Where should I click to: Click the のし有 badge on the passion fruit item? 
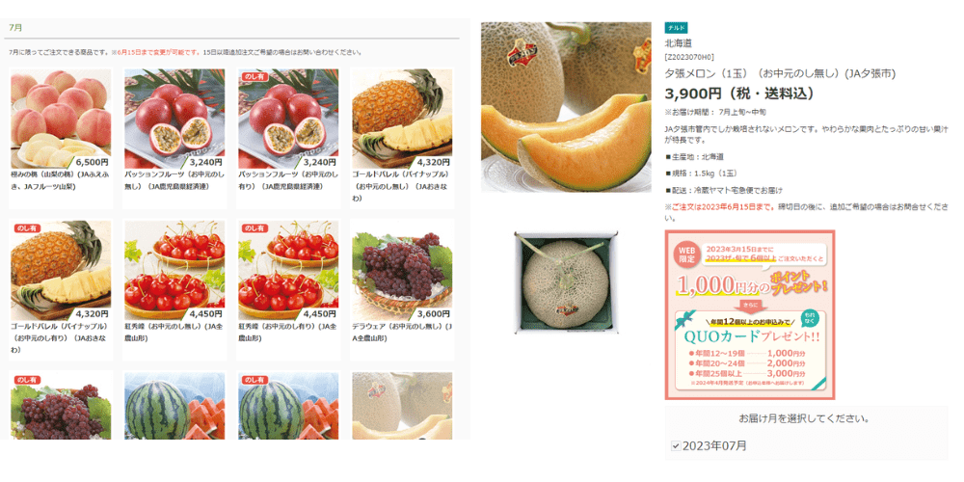tap(254, 75)
